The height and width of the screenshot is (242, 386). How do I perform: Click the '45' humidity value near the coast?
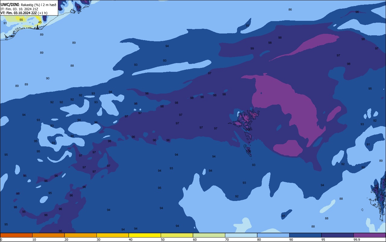[x=40, y=22]
